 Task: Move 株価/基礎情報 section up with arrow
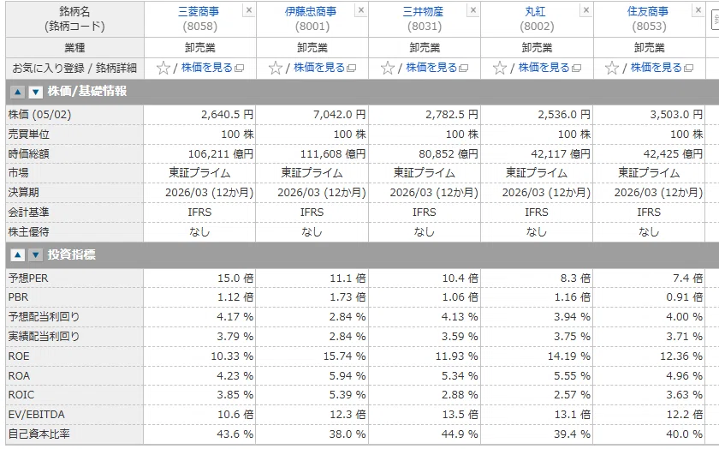[17, 92]
